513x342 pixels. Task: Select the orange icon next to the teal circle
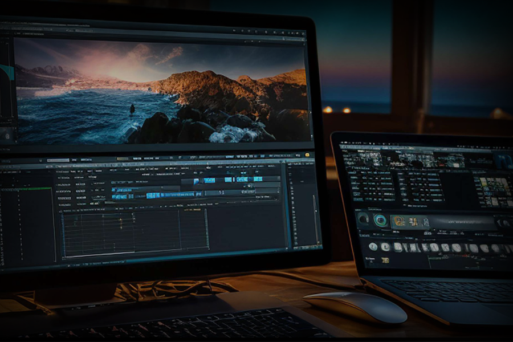[400, 221]
